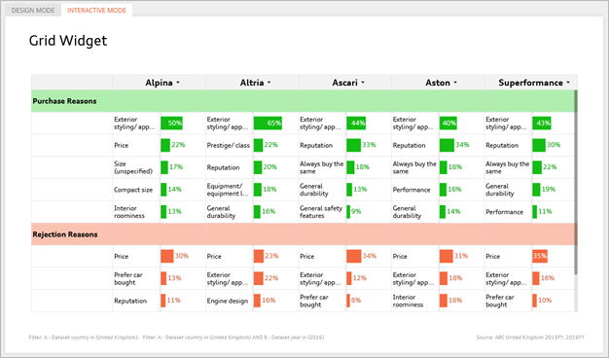Click the Grid Widget title
The height and width of the screenshot is (358, 609).
[x=68, y=41]
